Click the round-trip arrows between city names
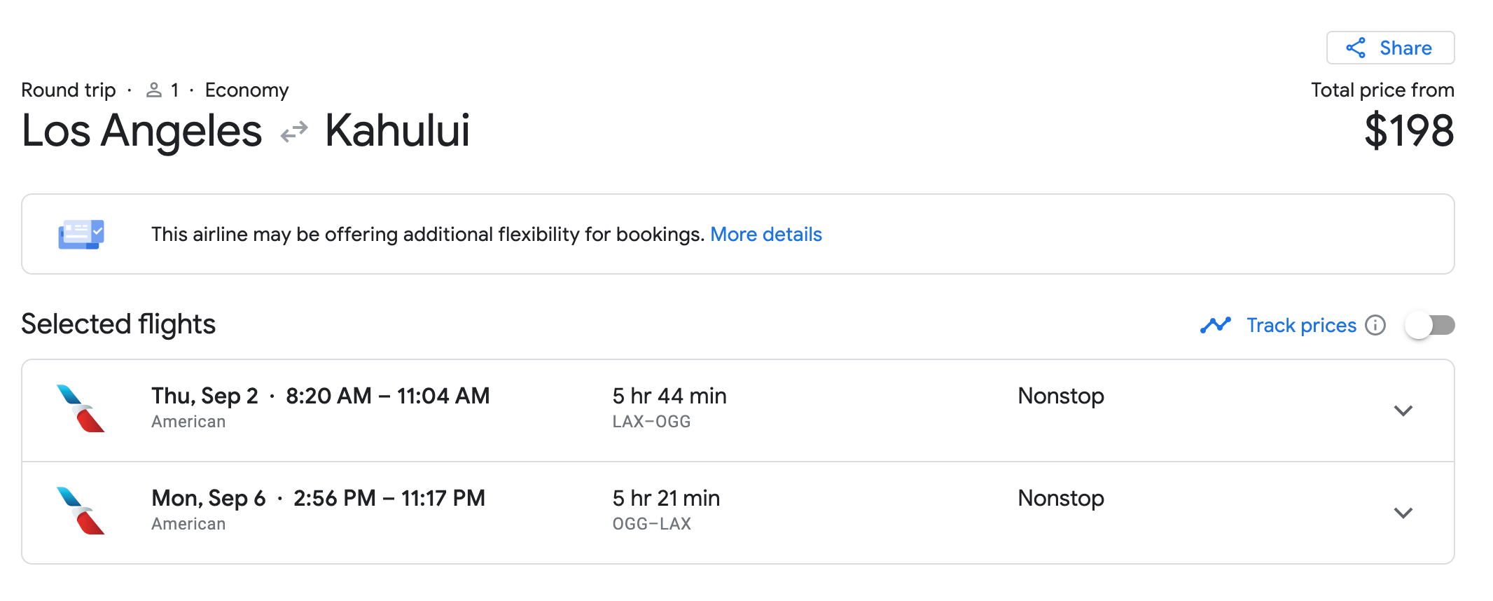 pyautogui.click(x=294, y=131)
